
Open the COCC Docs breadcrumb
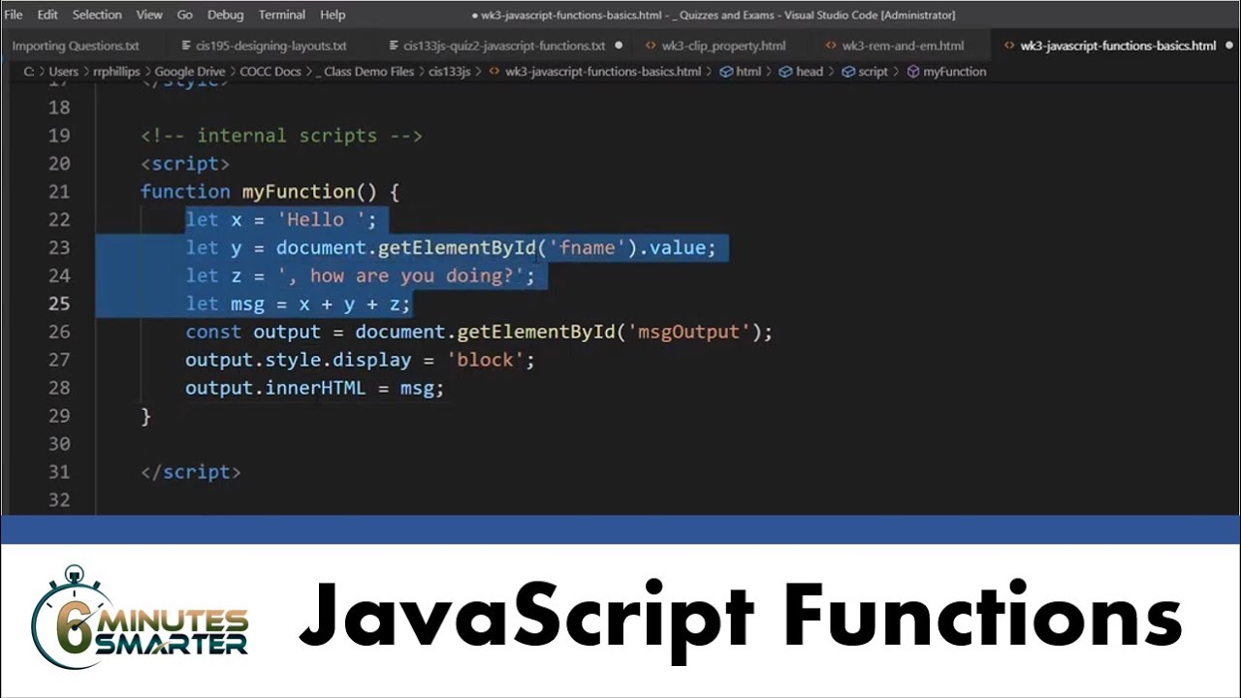270,72
